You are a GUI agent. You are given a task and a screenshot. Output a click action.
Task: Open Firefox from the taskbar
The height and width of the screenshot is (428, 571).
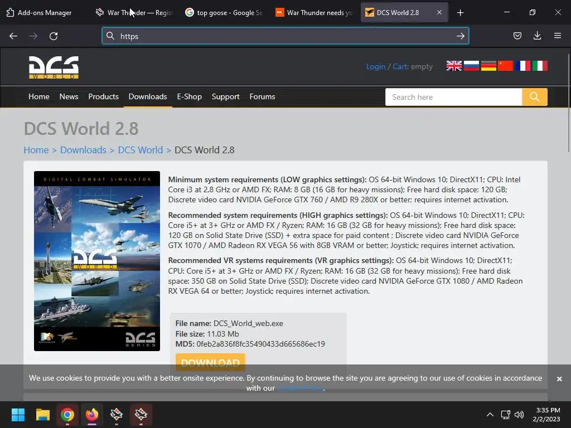point(92,415)
